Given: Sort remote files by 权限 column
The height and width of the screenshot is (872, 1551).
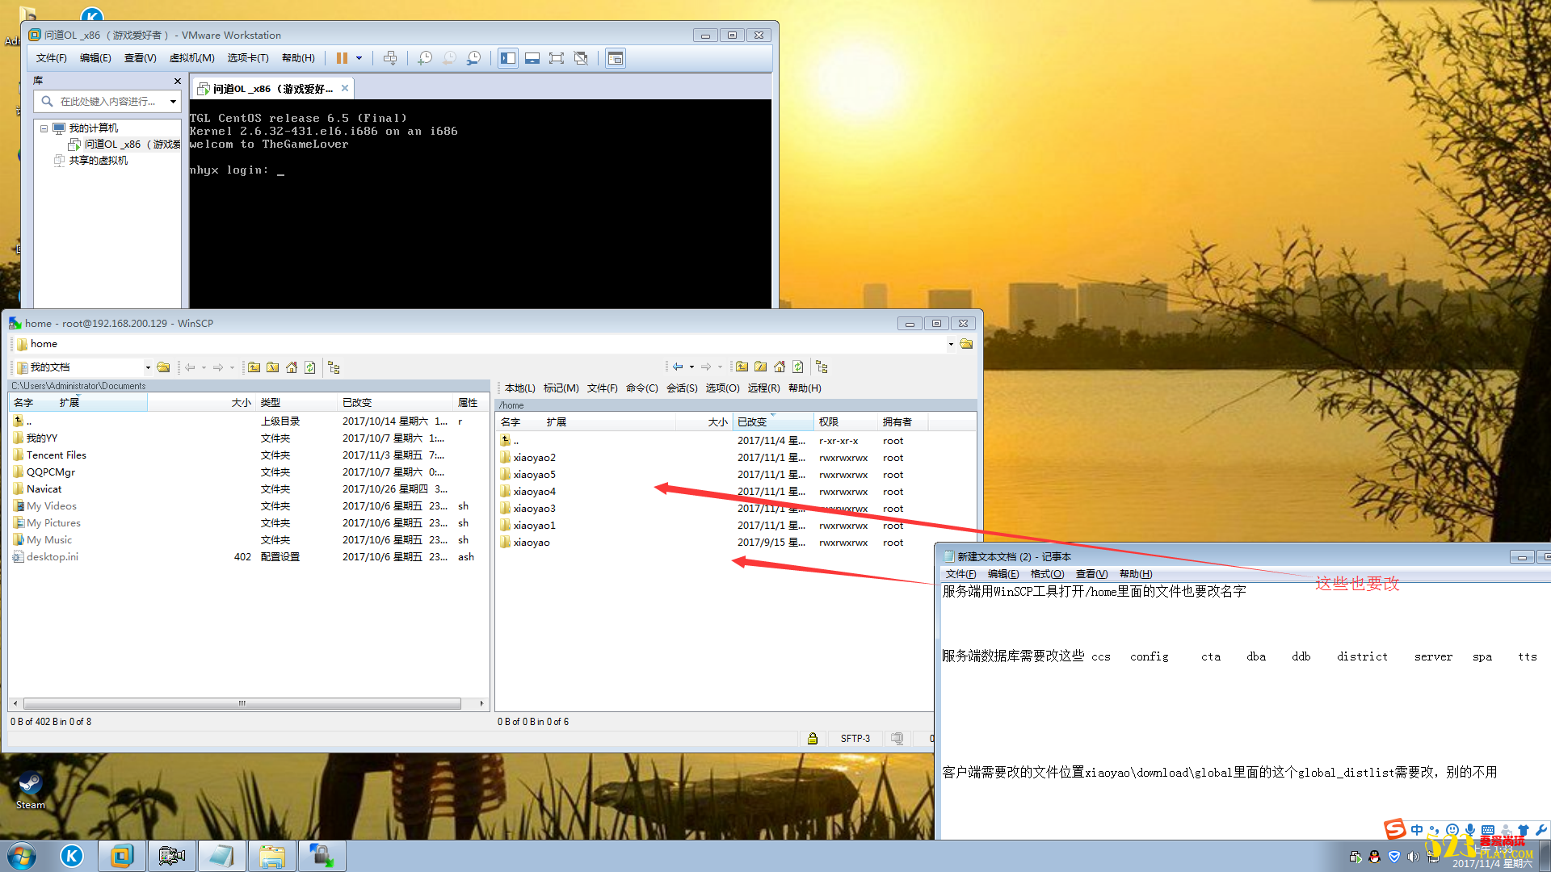Looking at the screenshot, I should [846, 422].
